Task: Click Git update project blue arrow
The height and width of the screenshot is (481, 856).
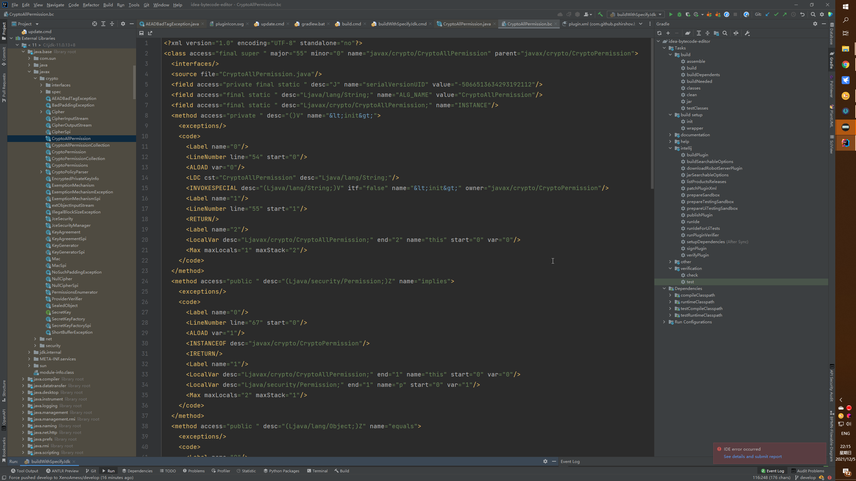Action: click(x=767, y=14)
